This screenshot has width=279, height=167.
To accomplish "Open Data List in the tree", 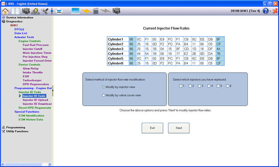I will click(x=21, y=33).
